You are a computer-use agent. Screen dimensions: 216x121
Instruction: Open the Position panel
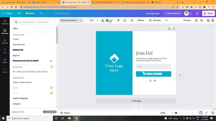(187, 21)
